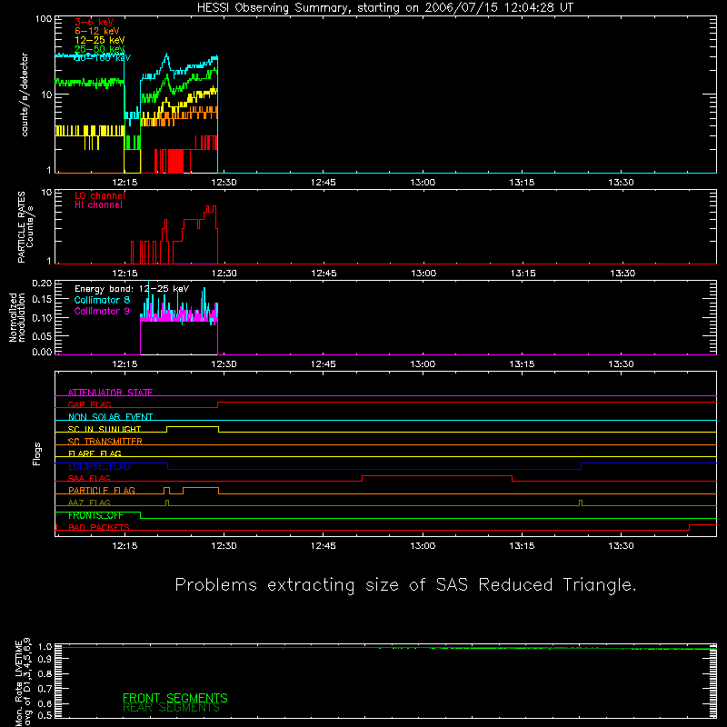Click the 0.9 livetime axis value

coord(45,658)
